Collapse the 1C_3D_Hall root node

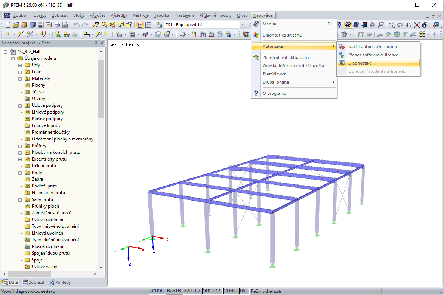coord(6,52)
